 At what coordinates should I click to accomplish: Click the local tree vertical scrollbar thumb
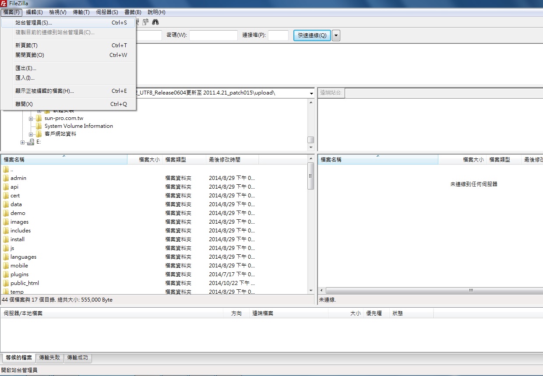pos(311,140)
